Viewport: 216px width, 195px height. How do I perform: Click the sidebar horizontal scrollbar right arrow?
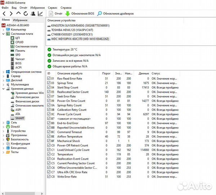42,194
